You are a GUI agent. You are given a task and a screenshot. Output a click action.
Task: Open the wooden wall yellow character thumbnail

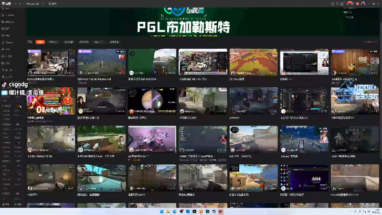[x=355, y=62]
